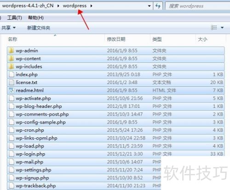The width and height of the screenshot is (230, 190).
Task: Expand the address bar history dropdown
Action: [149, 6]
